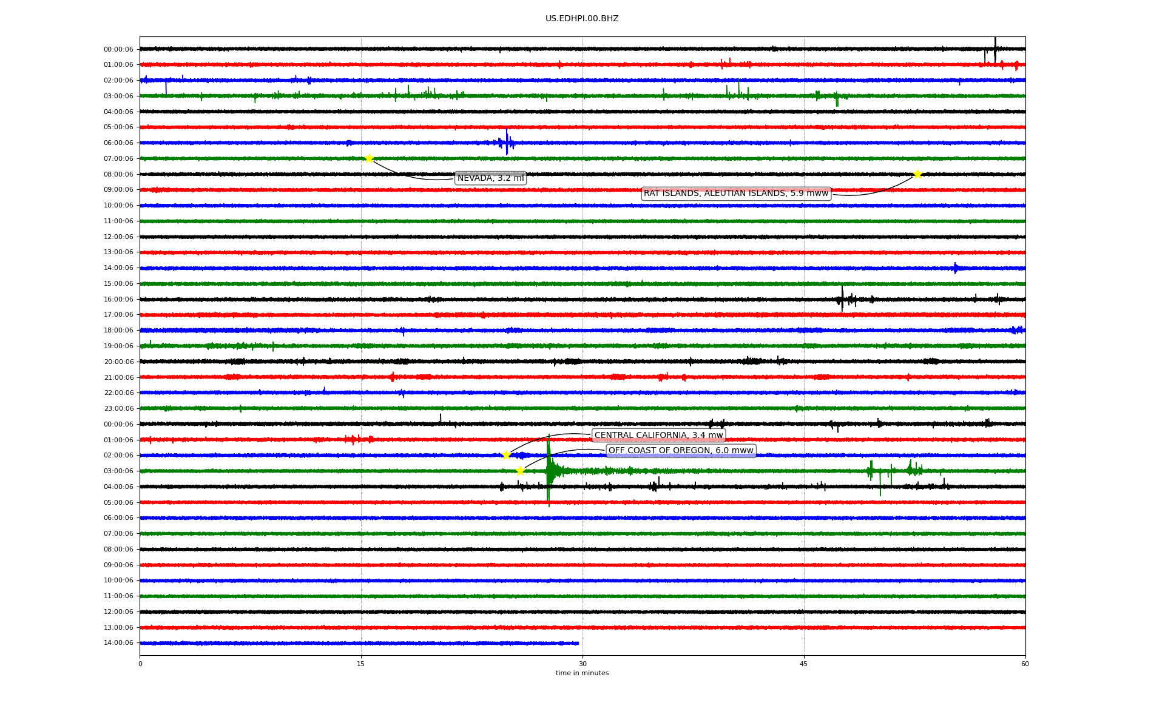This screenshot has height=728, width=1165.
Task: Click the RAT ISLANDS, ALEUTIAN ISLANDS label
Action: (x=735, y=194)
